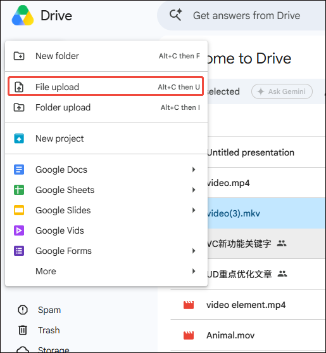
Task: Select the UD重点优化文章 file name
Action: tap(239, 274)
